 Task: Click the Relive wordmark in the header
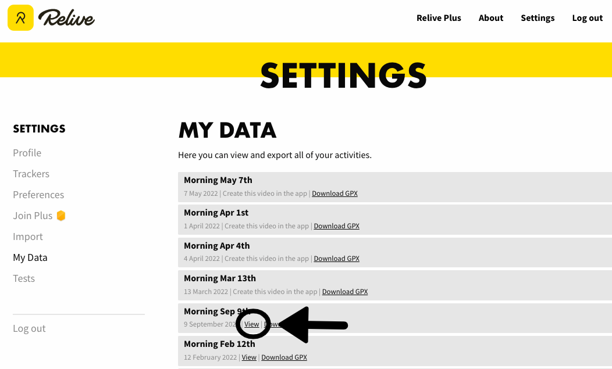point(66,18)
